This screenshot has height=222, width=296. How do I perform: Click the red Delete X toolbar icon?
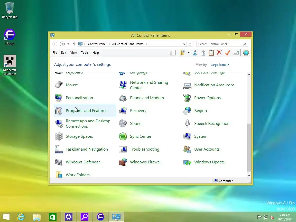coord(219,53)
